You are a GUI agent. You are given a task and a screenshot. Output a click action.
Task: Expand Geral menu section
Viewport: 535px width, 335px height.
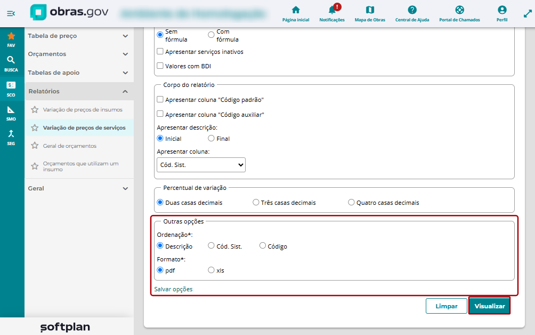(78, 188)
